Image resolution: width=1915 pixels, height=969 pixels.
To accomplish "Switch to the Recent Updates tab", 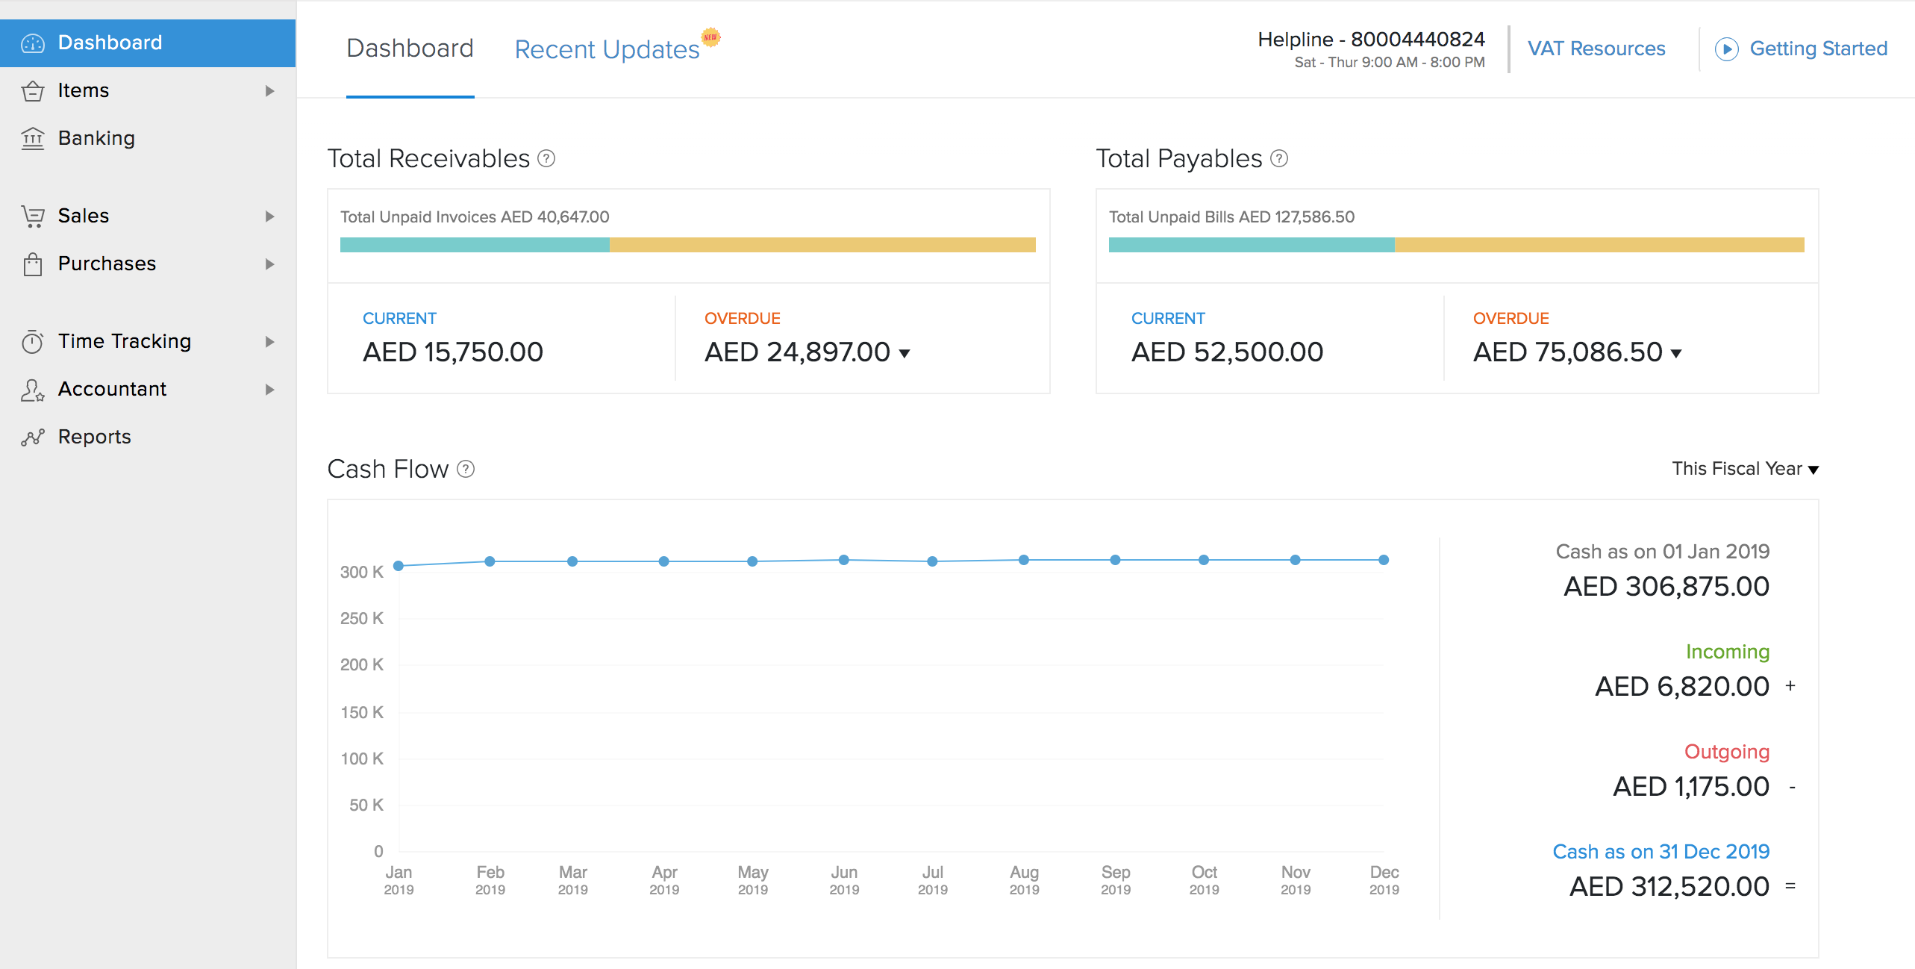I will point(607,49).
